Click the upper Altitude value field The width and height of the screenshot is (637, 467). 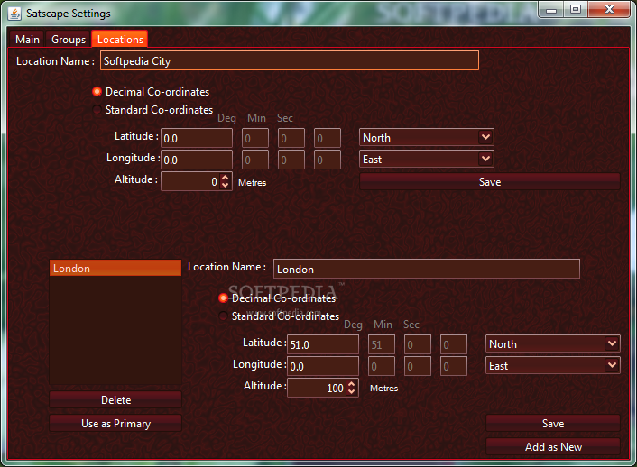[191, 181]
